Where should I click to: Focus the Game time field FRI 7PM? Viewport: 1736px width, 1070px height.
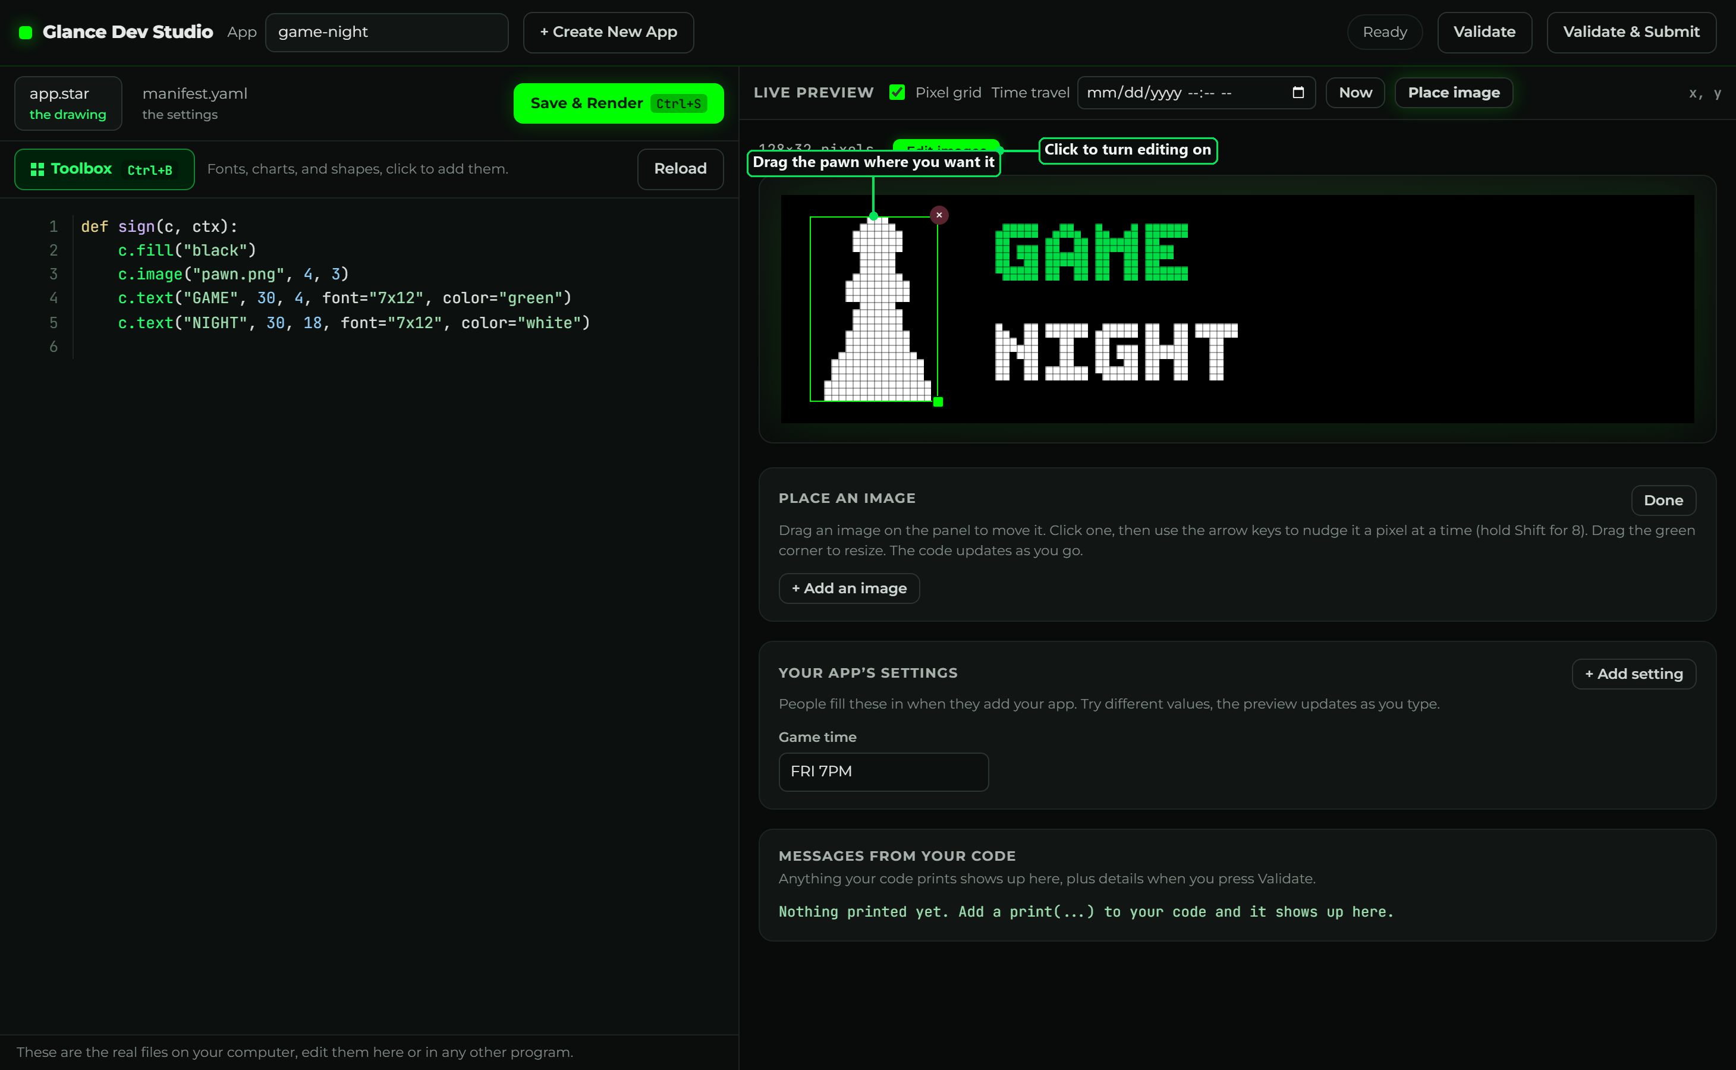click(x=883, y=772)
